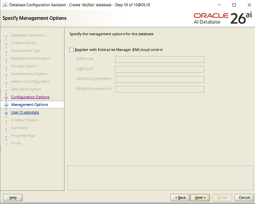This screenshot has height=204, width=255.
Task: Maximize the Database Configuration Assistant window
Action: [x=234, y=5]
